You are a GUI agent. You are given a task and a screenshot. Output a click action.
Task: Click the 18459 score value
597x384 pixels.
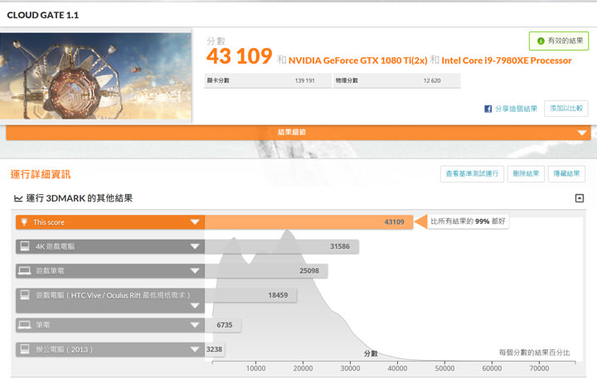278,295
